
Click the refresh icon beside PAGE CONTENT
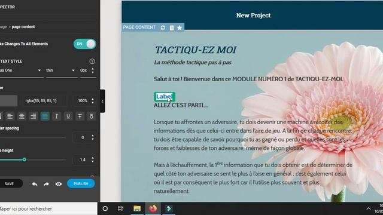[x=163, y=27]
